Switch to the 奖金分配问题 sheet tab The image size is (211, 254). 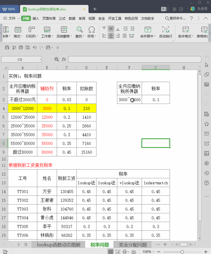(133, 245)
